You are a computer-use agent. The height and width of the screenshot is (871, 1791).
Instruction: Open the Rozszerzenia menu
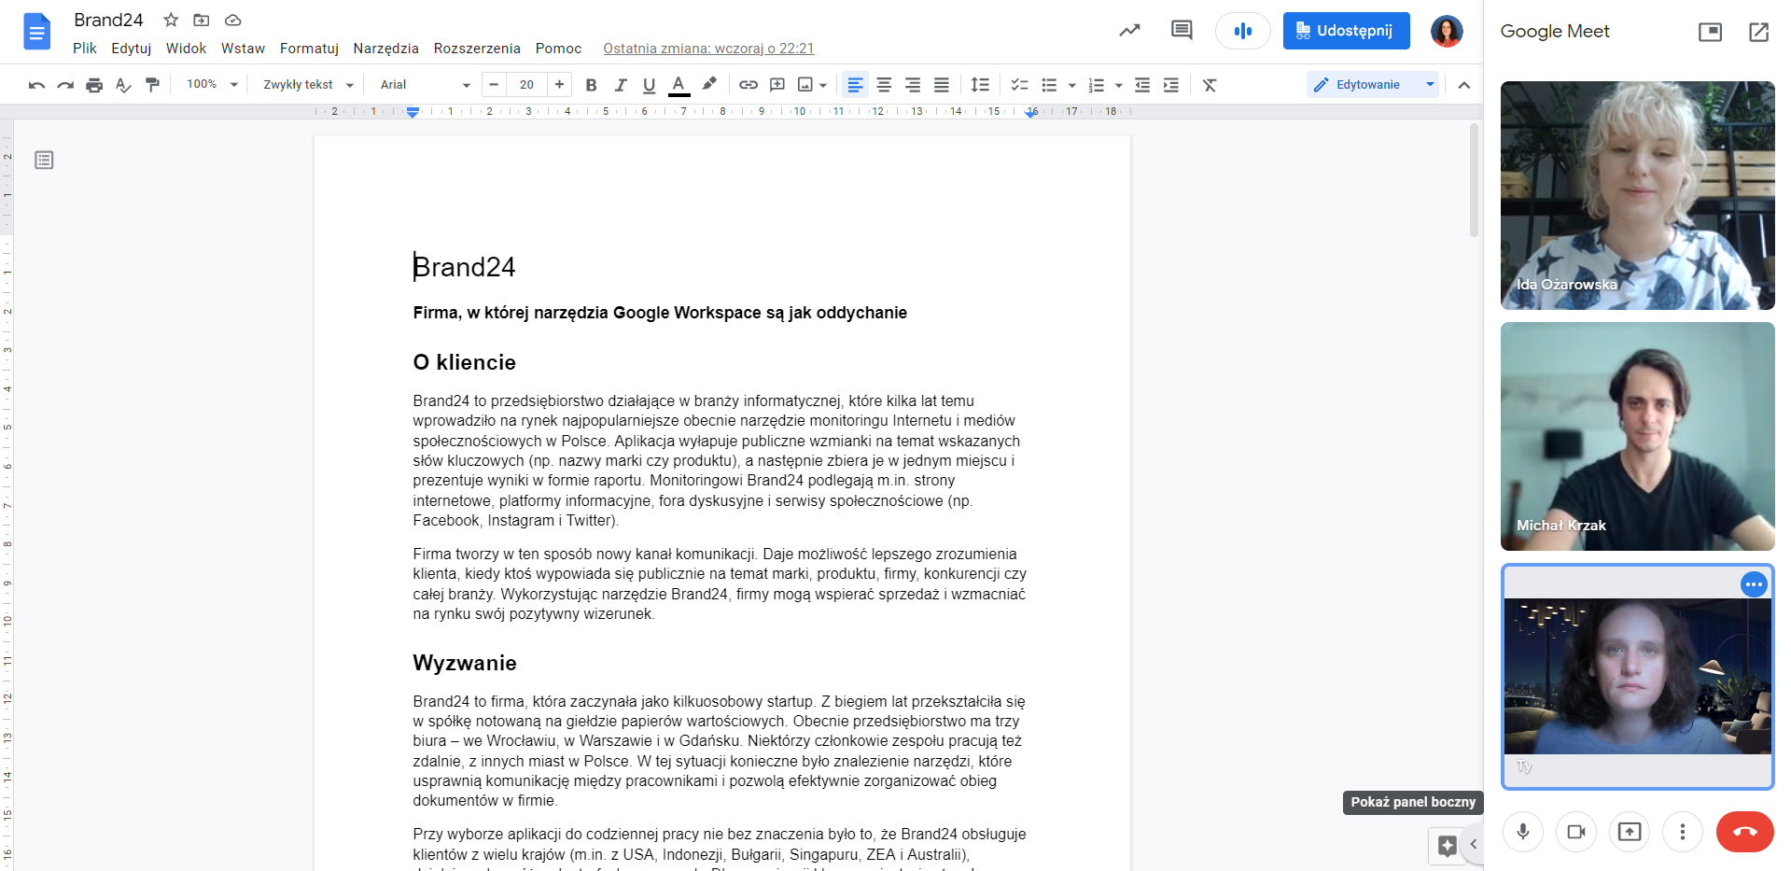(x=477, y=49)
